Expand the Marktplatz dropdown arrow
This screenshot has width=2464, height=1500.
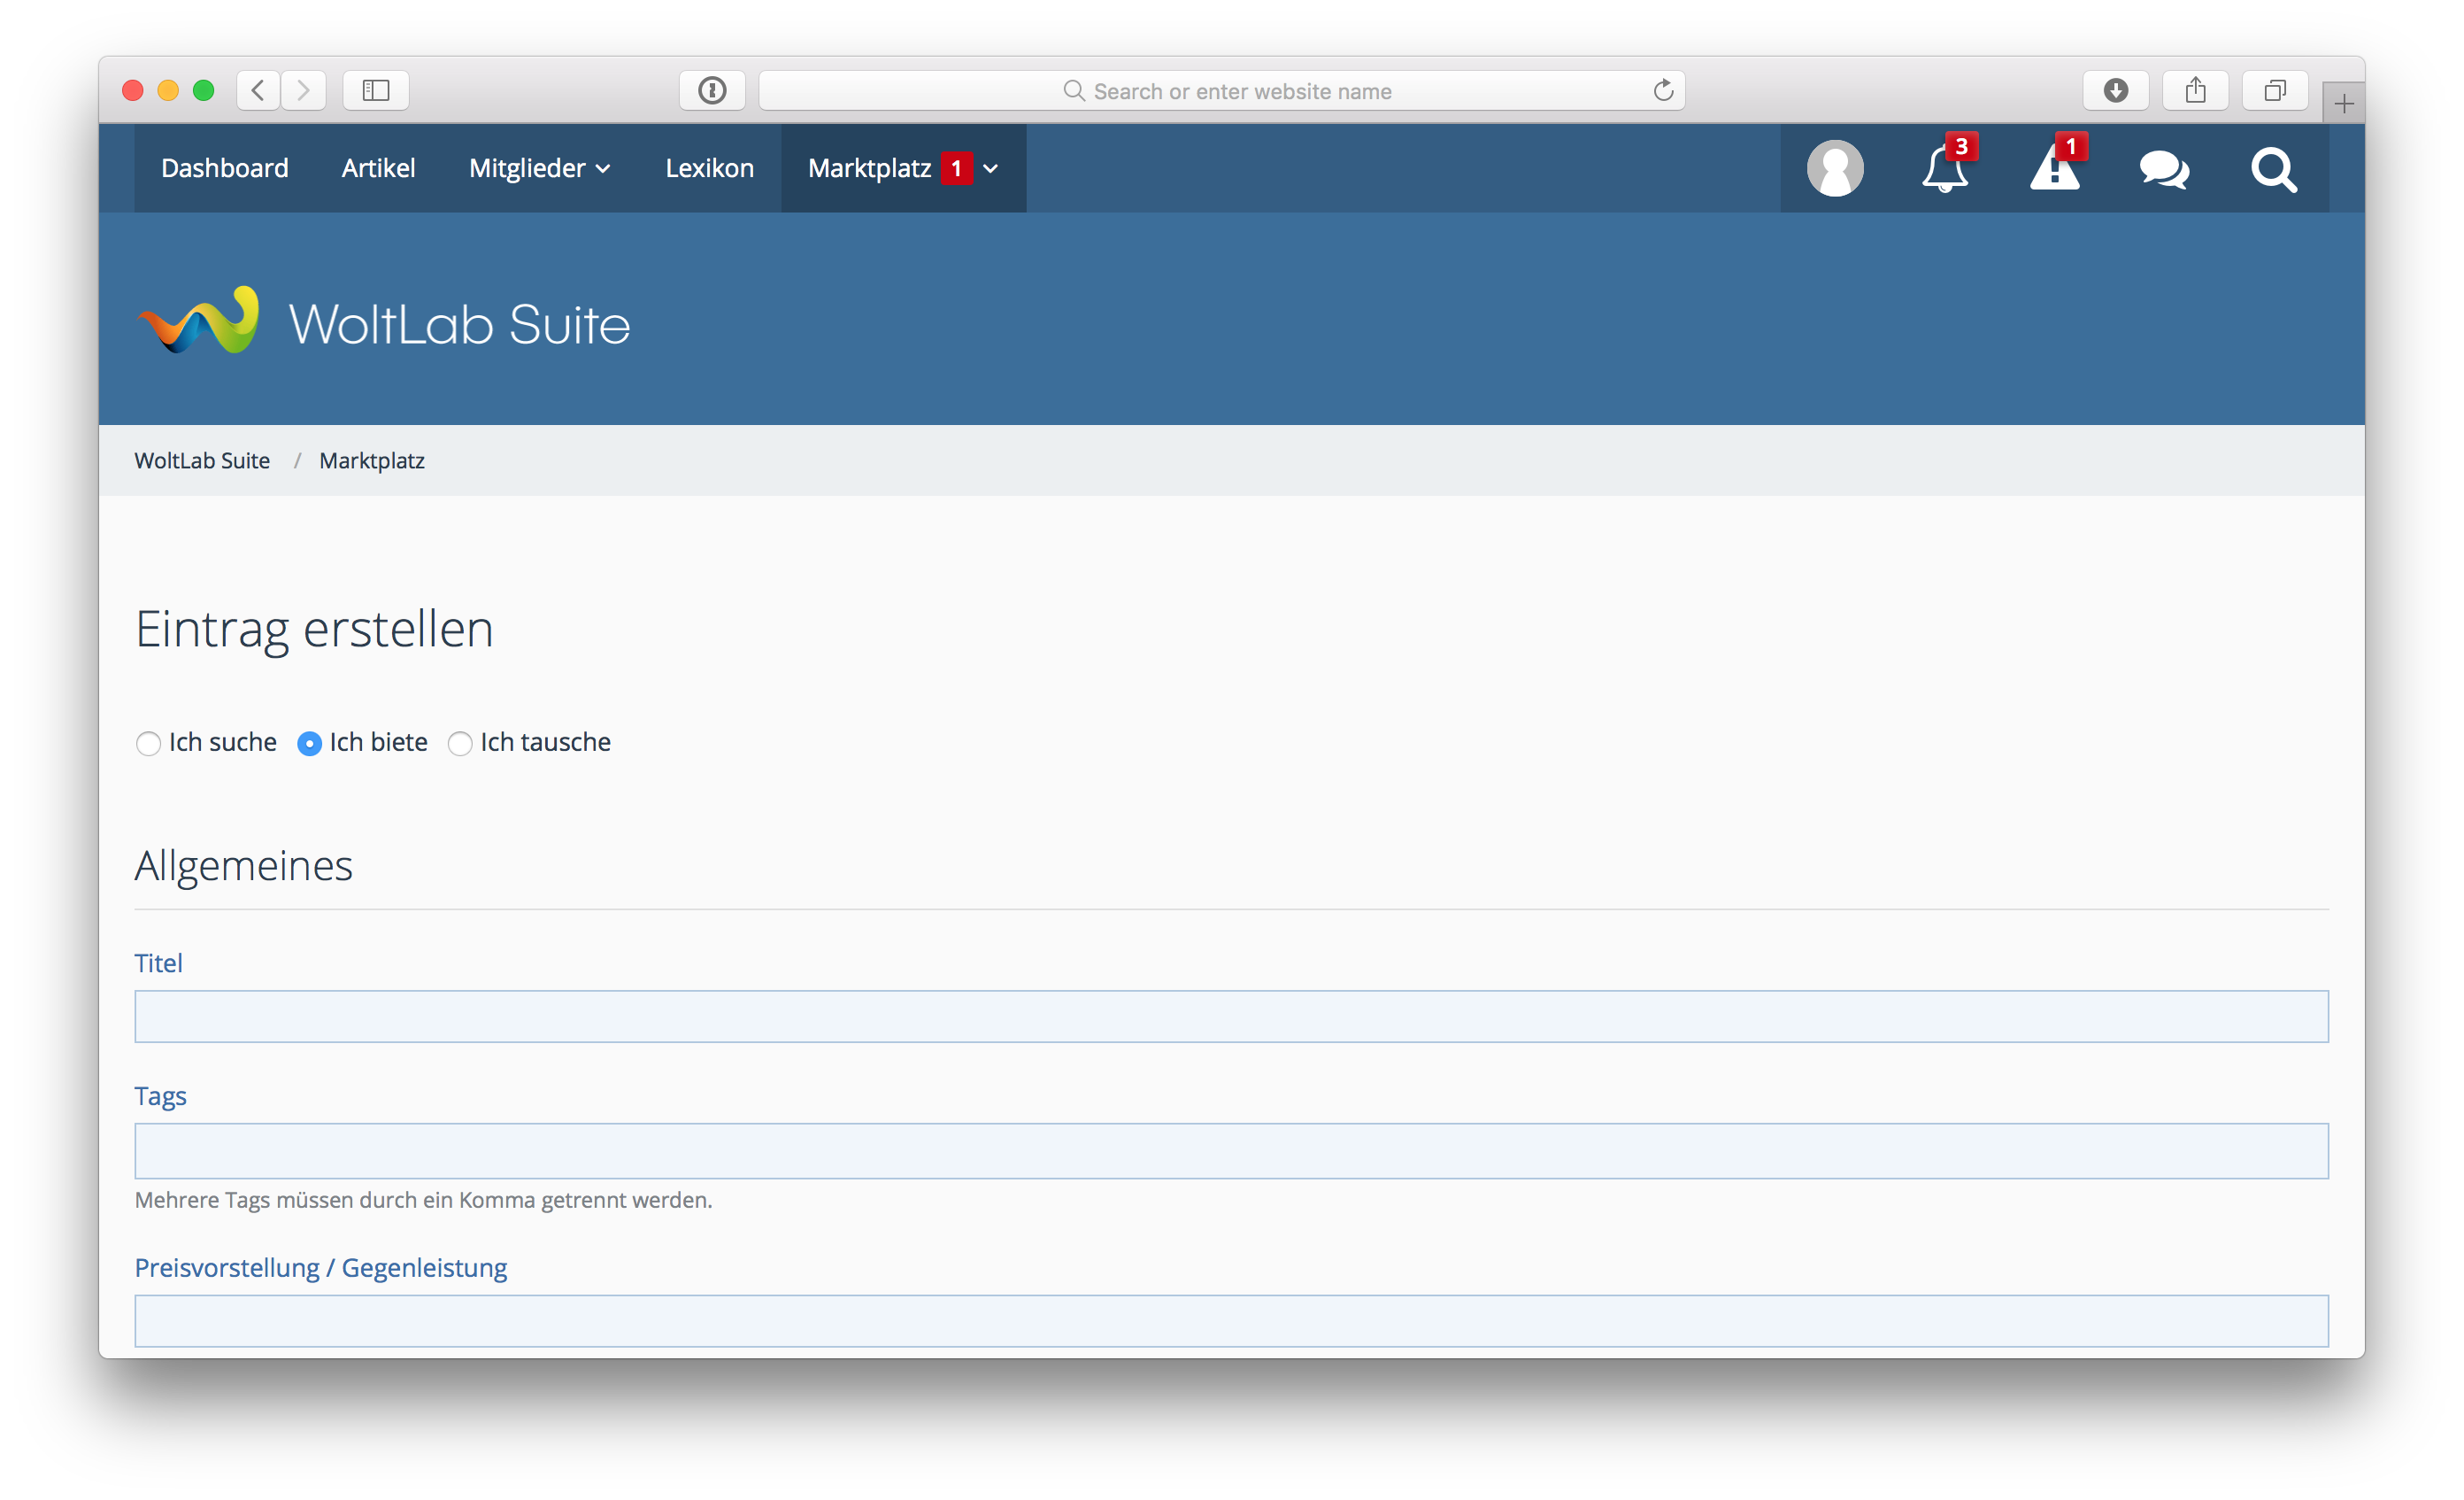pyautogui.click(x=991, y=168)
